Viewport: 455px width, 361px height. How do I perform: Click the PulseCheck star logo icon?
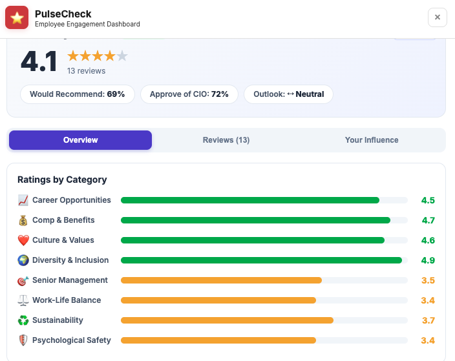(17, 17)
